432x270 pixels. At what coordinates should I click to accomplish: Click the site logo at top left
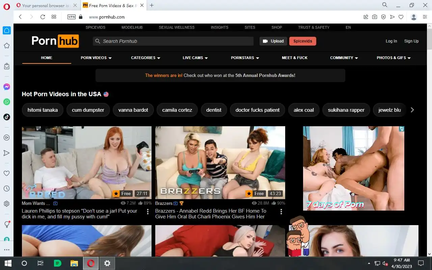tap(55, 41)
